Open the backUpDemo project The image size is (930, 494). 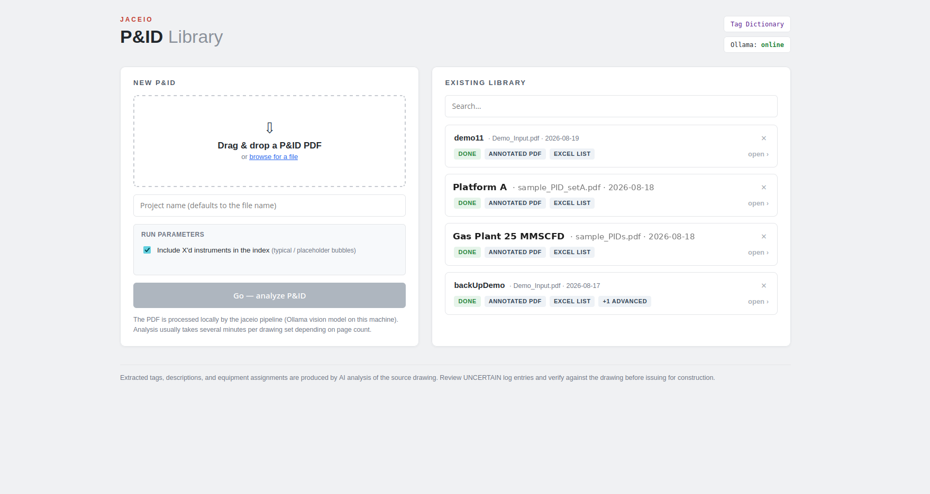click(758, 302)
